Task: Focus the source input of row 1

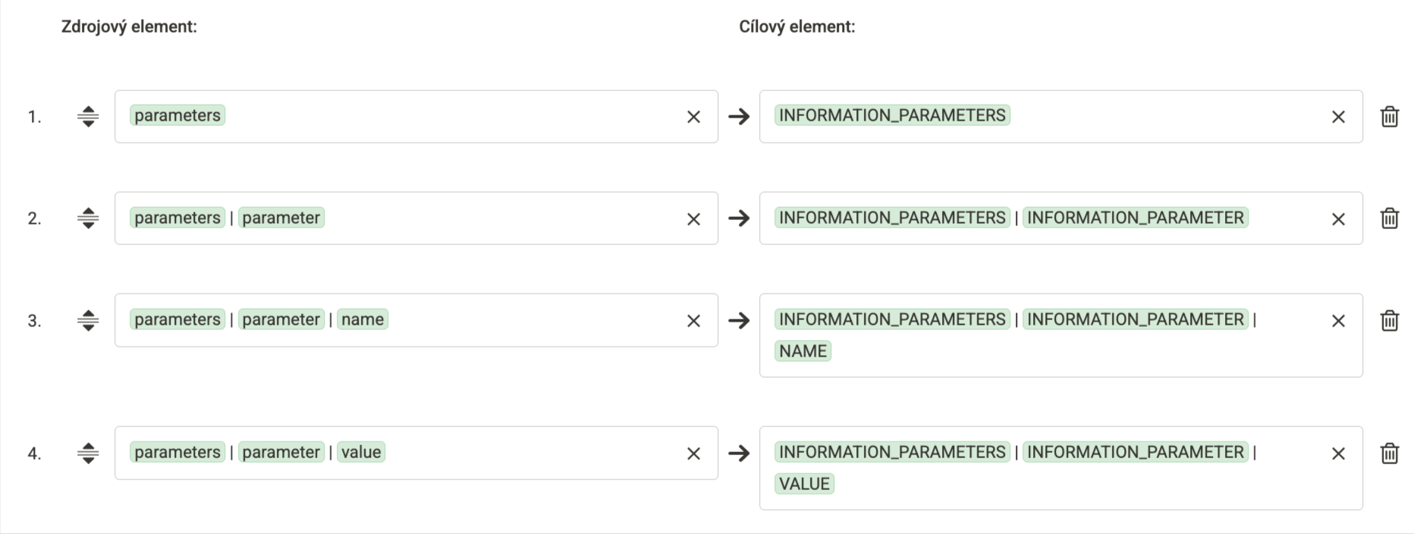Action: (x=416, y=117)
